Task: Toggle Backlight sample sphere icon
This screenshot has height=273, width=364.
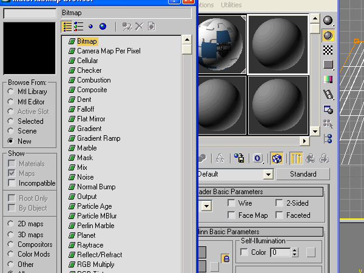Action: tap(328, 36)
